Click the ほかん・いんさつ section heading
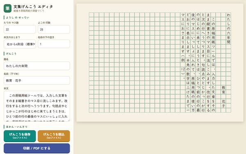 pyautogui.click(x=16, y=126)
